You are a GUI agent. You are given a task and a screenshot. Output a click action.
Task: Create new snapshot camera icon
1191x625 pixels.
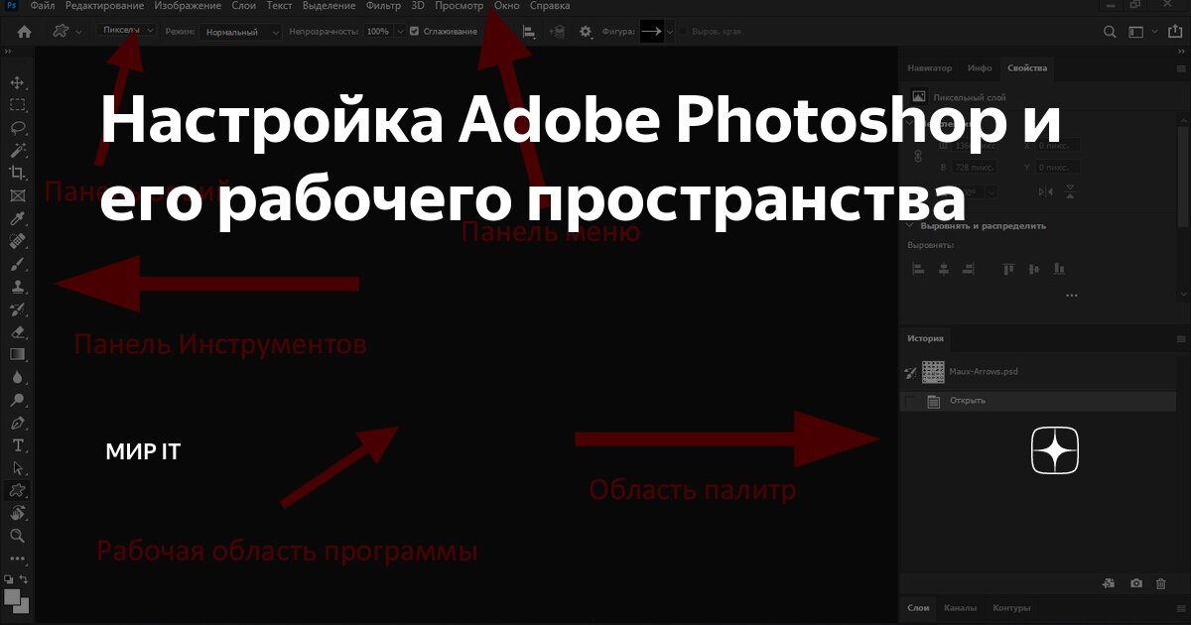point(1135,584)
